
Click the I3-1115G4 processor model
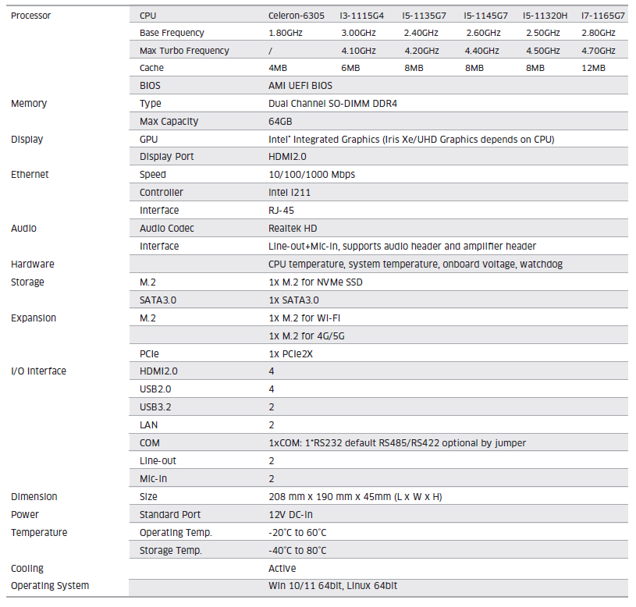[x=362, y=15]
